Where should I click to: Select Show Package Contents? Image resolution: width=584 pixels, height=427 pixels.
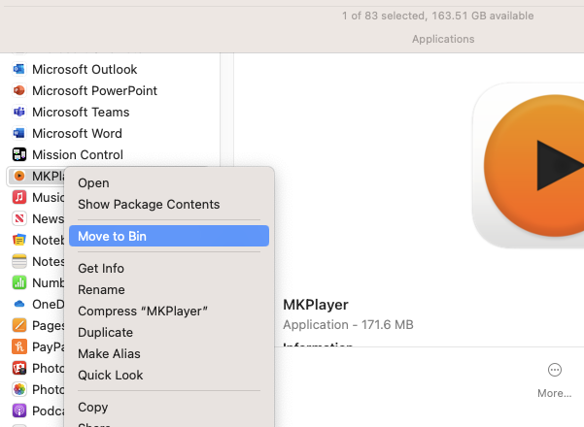pos(169,204)
